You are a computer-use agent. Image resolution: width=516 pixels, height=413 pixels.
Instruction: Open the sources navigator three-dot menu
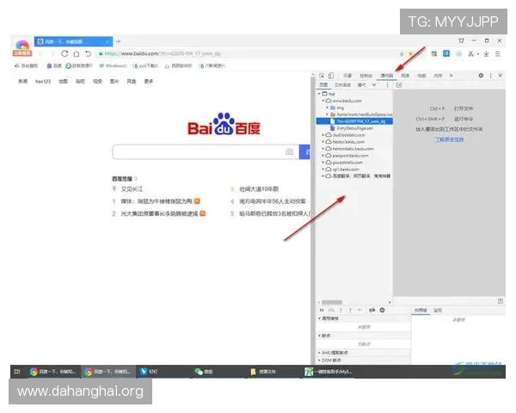pos(387,85)
